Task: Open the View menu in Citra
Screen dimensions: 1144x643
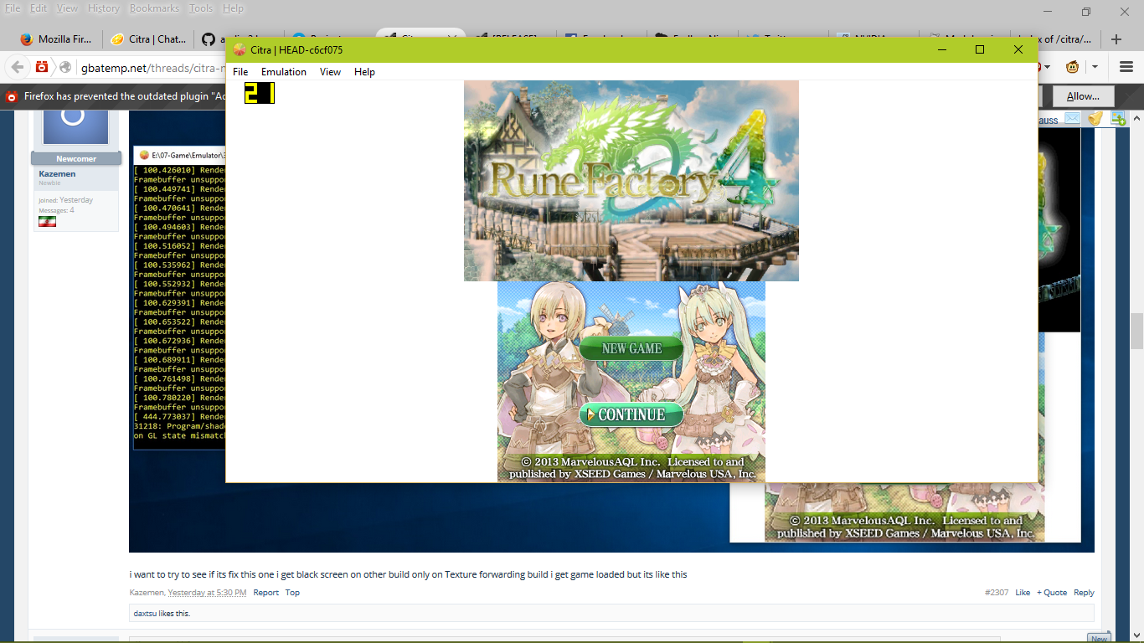Action: (x=331, y=72)
